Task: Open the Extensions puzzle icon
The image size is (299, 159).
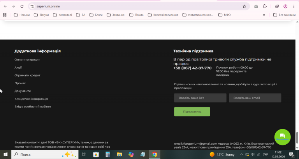Action: 265,6
